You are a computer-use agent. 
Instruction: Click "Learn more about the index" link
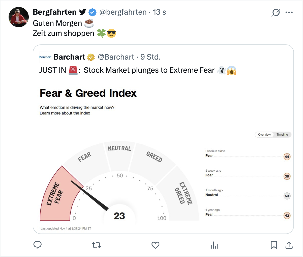point(65,113)
